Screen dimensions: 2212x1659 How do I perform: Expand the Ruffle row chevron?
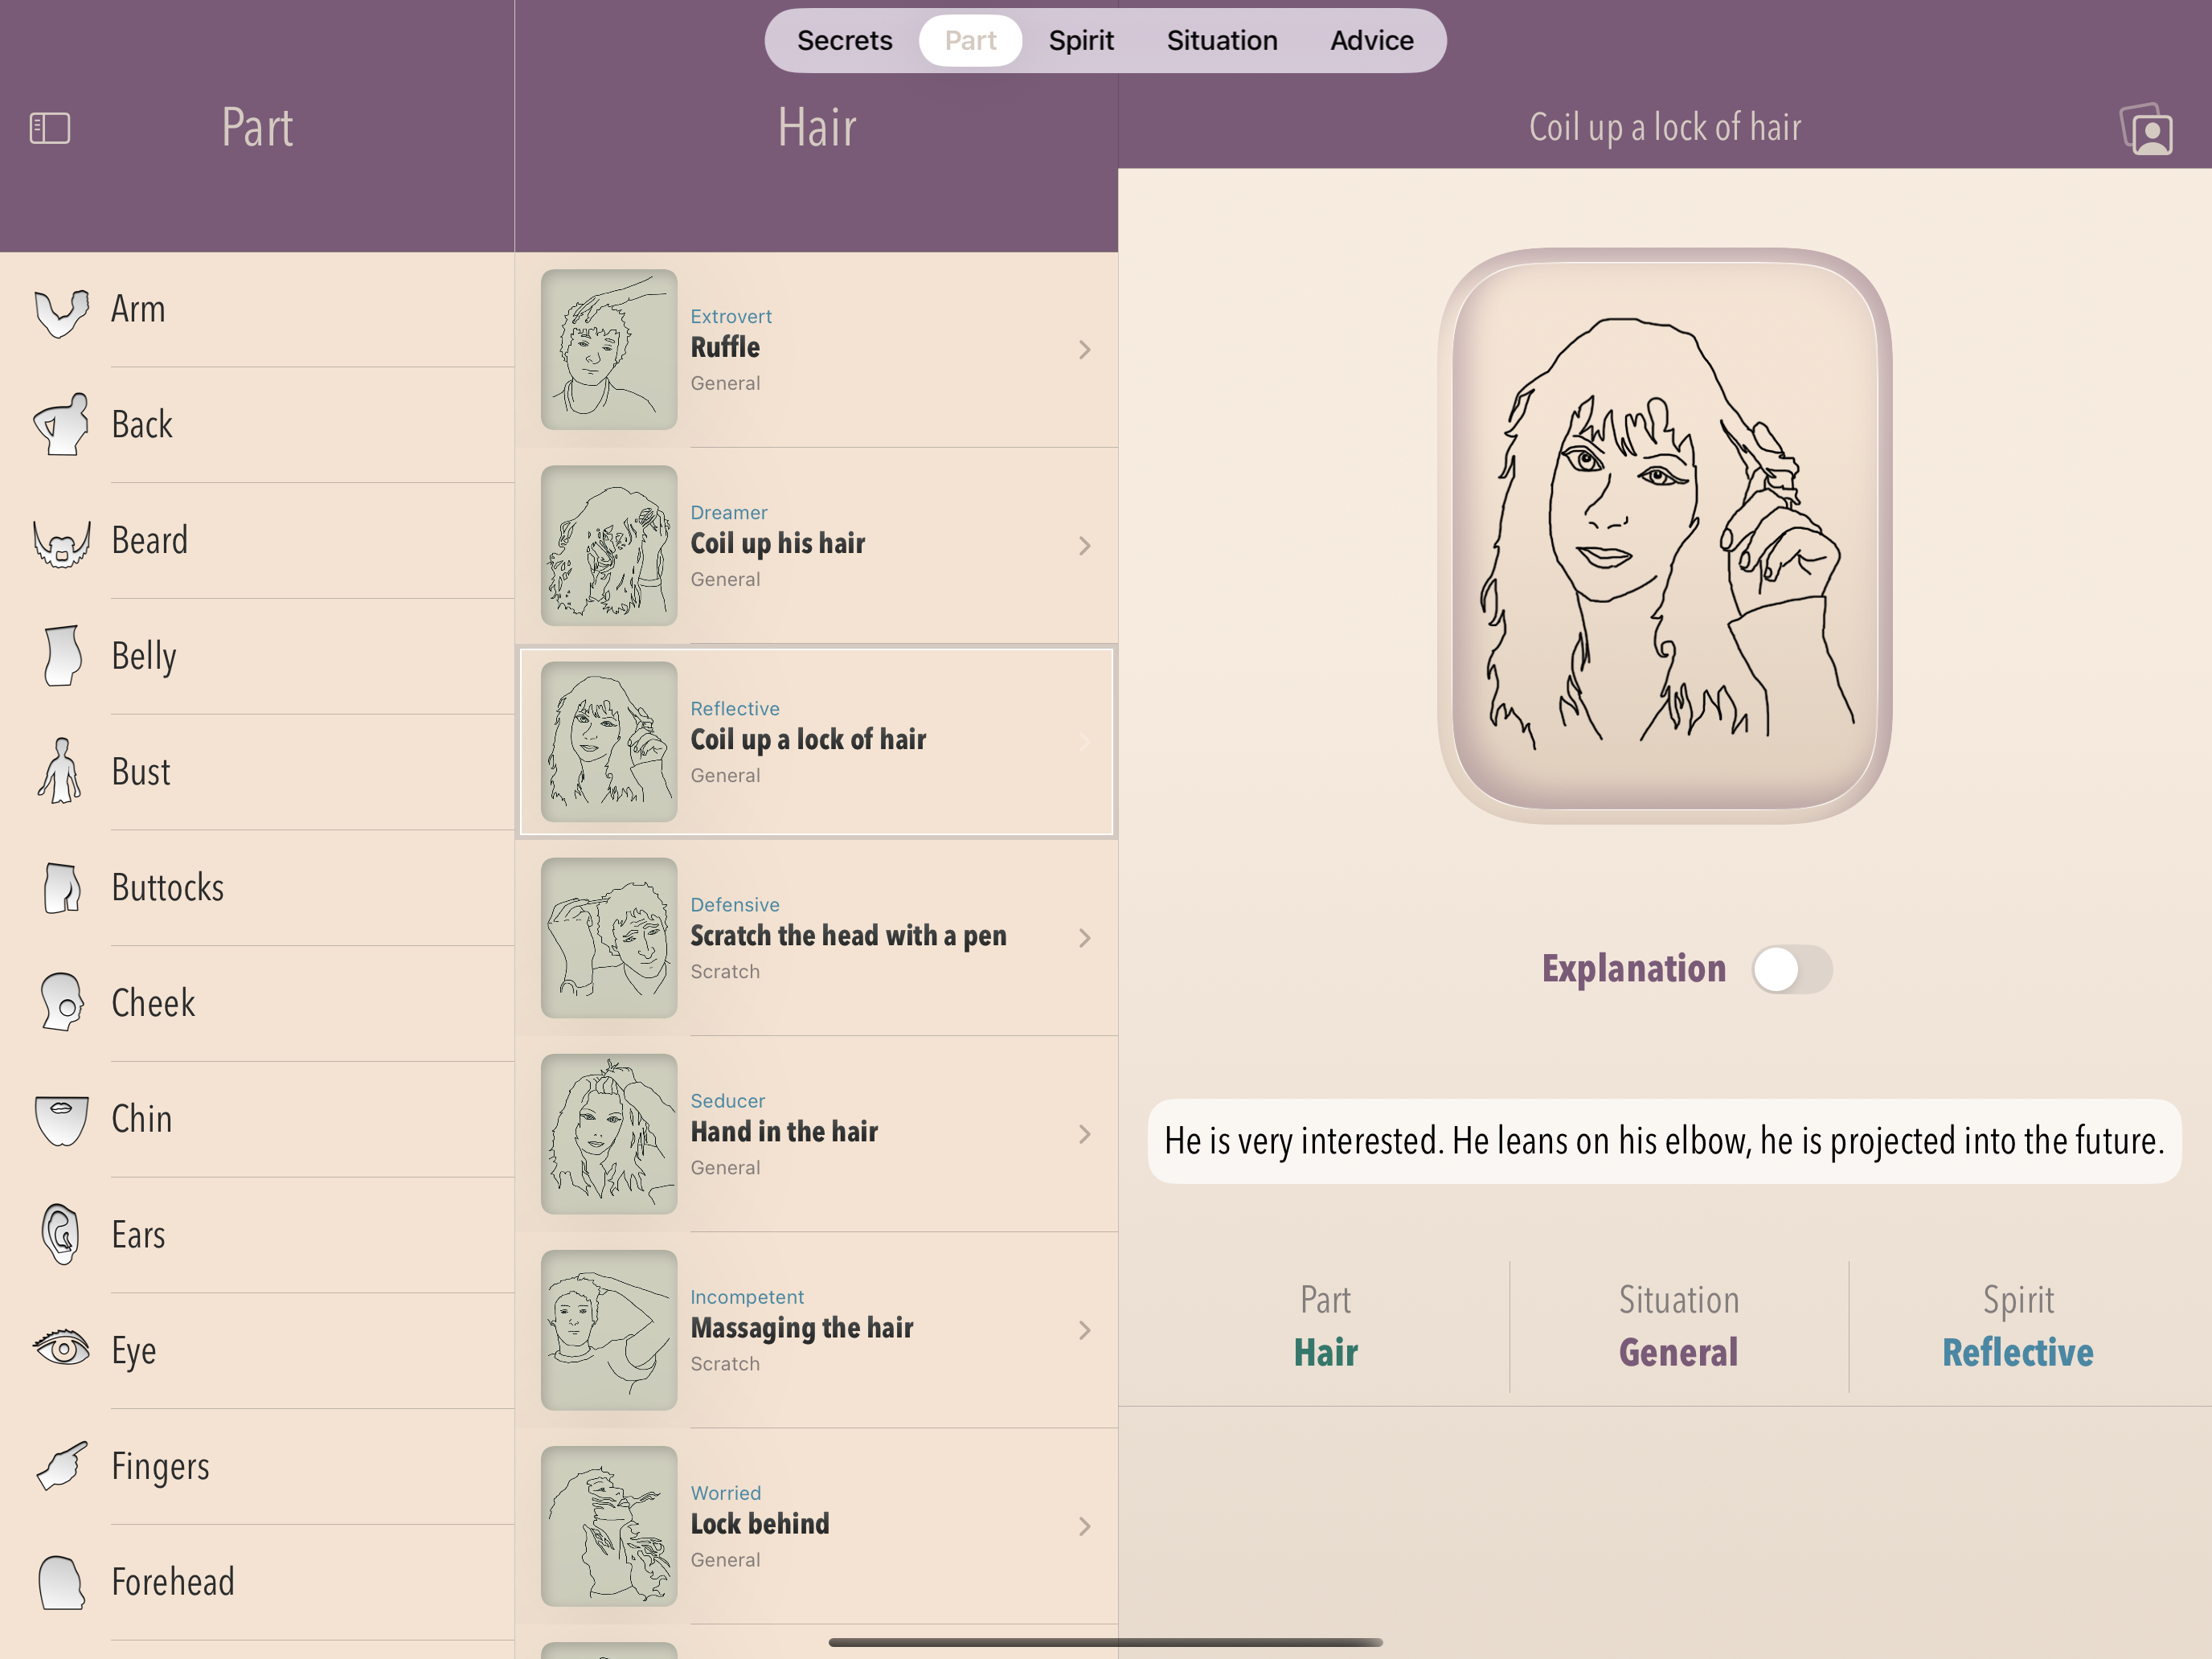click(x=1085, y=349)
